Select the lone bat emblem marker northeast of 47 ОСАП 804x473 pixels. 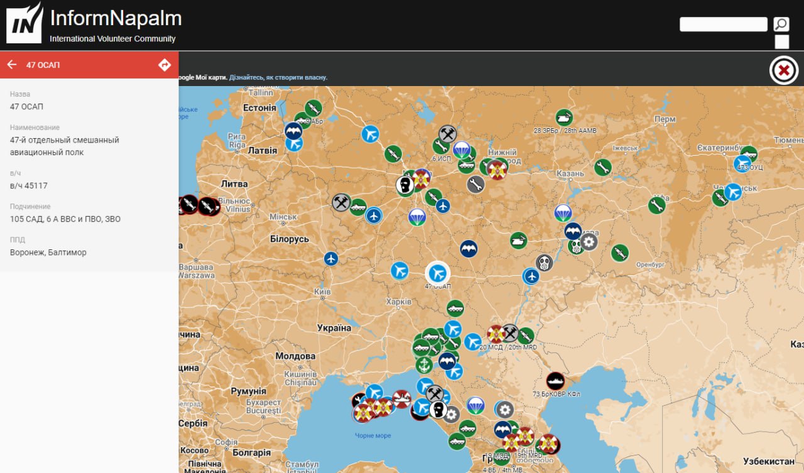469,249
